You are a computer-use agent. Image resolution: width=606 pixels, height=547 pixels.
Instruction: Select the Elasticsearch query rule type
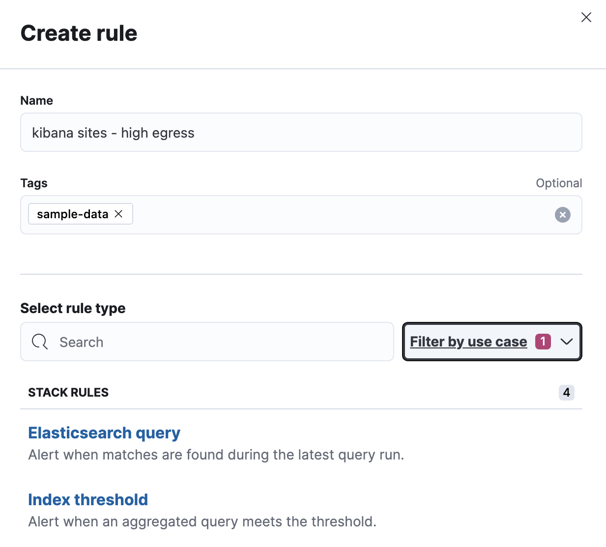pos(104,433)
